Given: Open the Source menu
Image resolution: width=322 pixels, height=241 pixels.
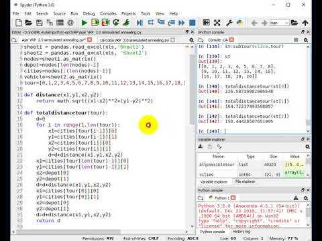Looking at the screenshot, I should click(x=60, y=13).
